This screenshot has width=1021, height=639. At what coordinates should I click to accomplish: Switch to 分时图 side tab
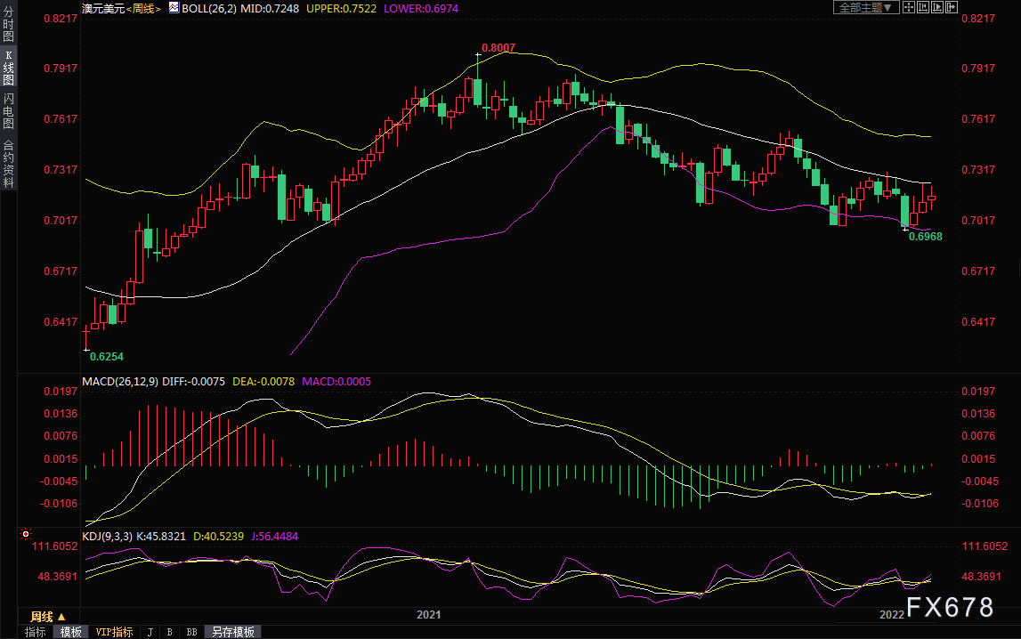coord(9,24)
